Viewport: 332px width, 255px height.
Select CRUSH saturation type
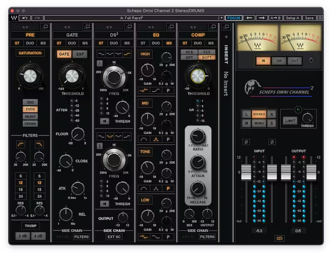[x=30, y=124]
